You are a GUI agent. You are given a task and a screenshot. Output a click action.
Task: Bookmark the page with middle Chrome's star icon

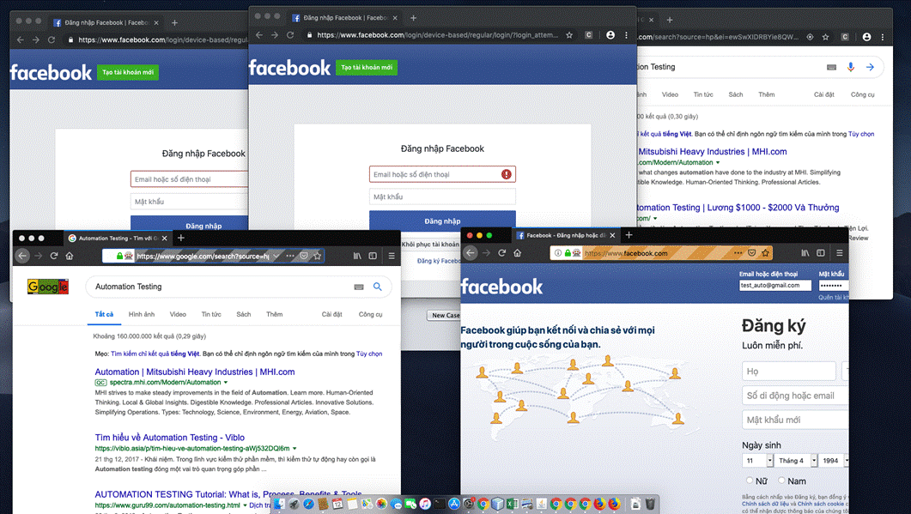pyautogui.click(x=569, y=35)
